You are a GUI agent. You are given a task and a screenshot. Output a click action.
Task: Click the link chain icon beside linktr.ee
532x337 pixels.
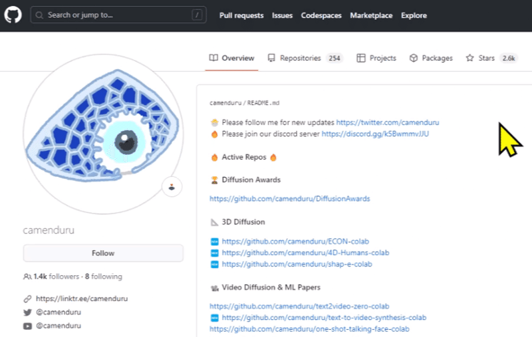(27, 298)
